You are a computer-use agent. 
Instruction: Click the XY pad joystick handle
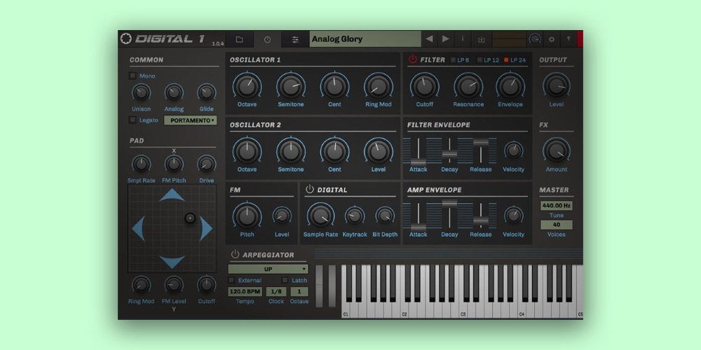pyautogui.click(x=190, y=218)
